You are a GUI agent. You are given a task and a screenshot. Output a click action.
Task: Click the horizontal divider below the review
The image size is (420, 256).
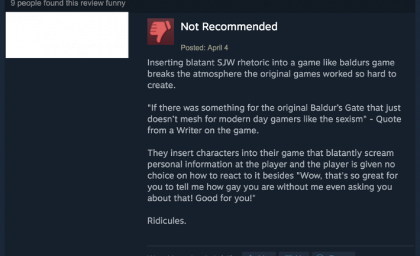(280, 246)
